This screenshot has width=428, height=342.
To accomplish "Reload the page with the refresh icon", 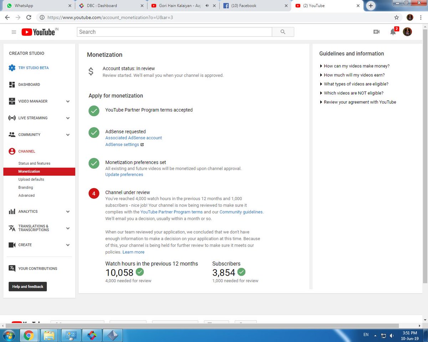I will point(29,17).
